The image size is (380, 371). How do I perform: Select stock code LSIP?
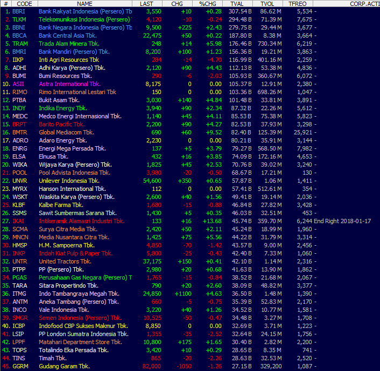click(18, 334)
